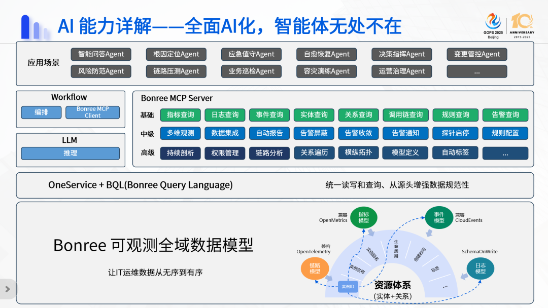Click the OneService + BQL text
548x308 pixels.
click(141, 185)
